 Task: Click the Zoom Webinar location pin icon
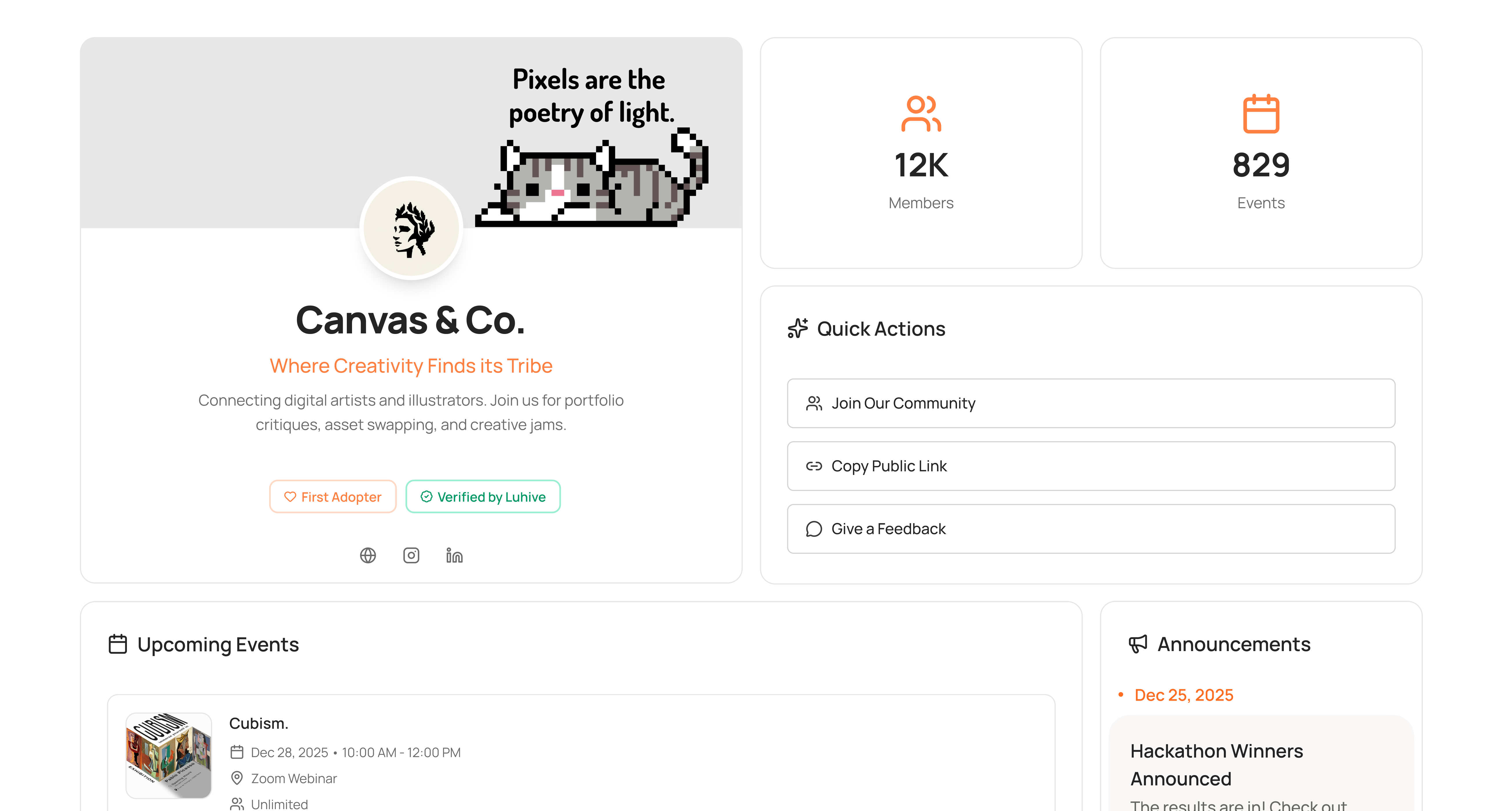pos(237,778)
